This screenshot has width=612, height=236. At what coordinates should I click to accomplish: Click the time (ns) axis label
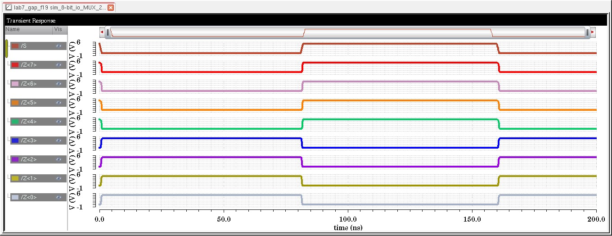click(348, 228)
